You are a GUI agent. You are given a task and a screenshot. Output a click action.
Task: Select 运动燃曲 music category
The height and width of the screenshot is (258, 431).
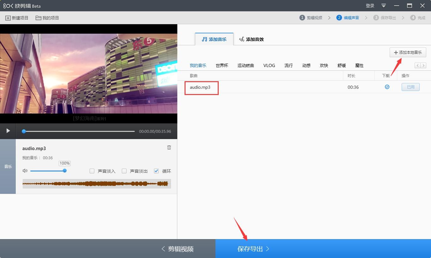(246, 65)
